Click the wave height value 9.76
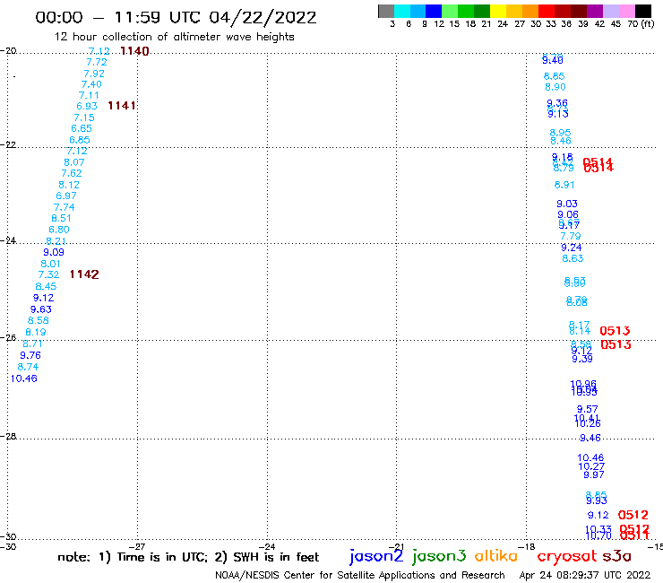The width and height of the screenshot is (663, 583). 30,355
